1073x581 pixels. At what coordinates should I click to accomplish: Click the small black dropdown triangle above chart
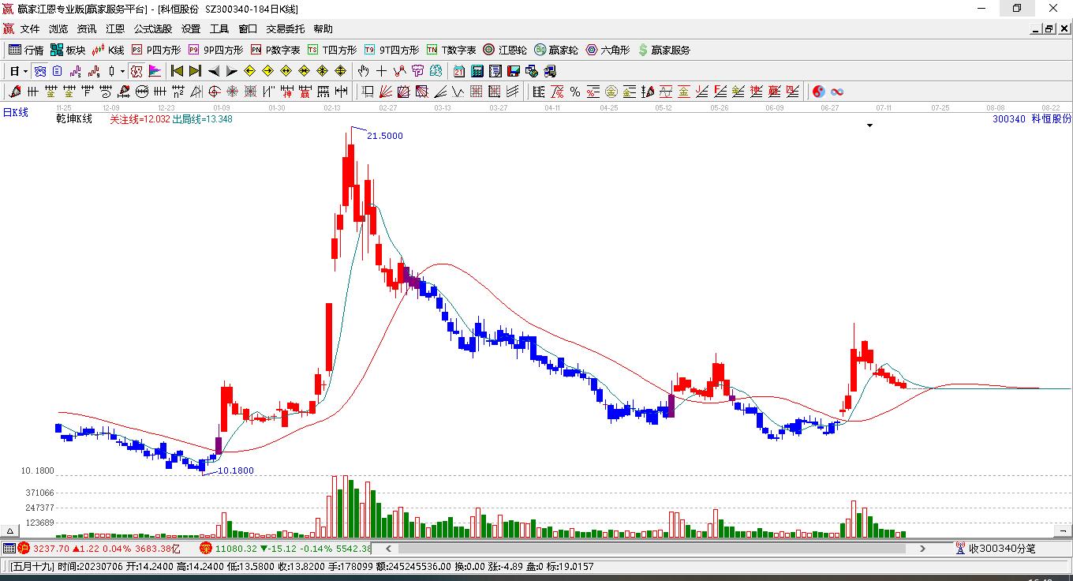(869, 126)
